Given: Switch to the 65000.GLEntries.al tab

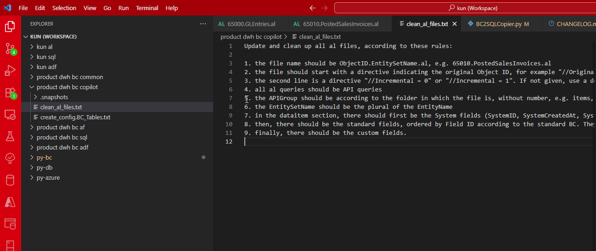Looking at the screenshot, I should tap(251, 24).
